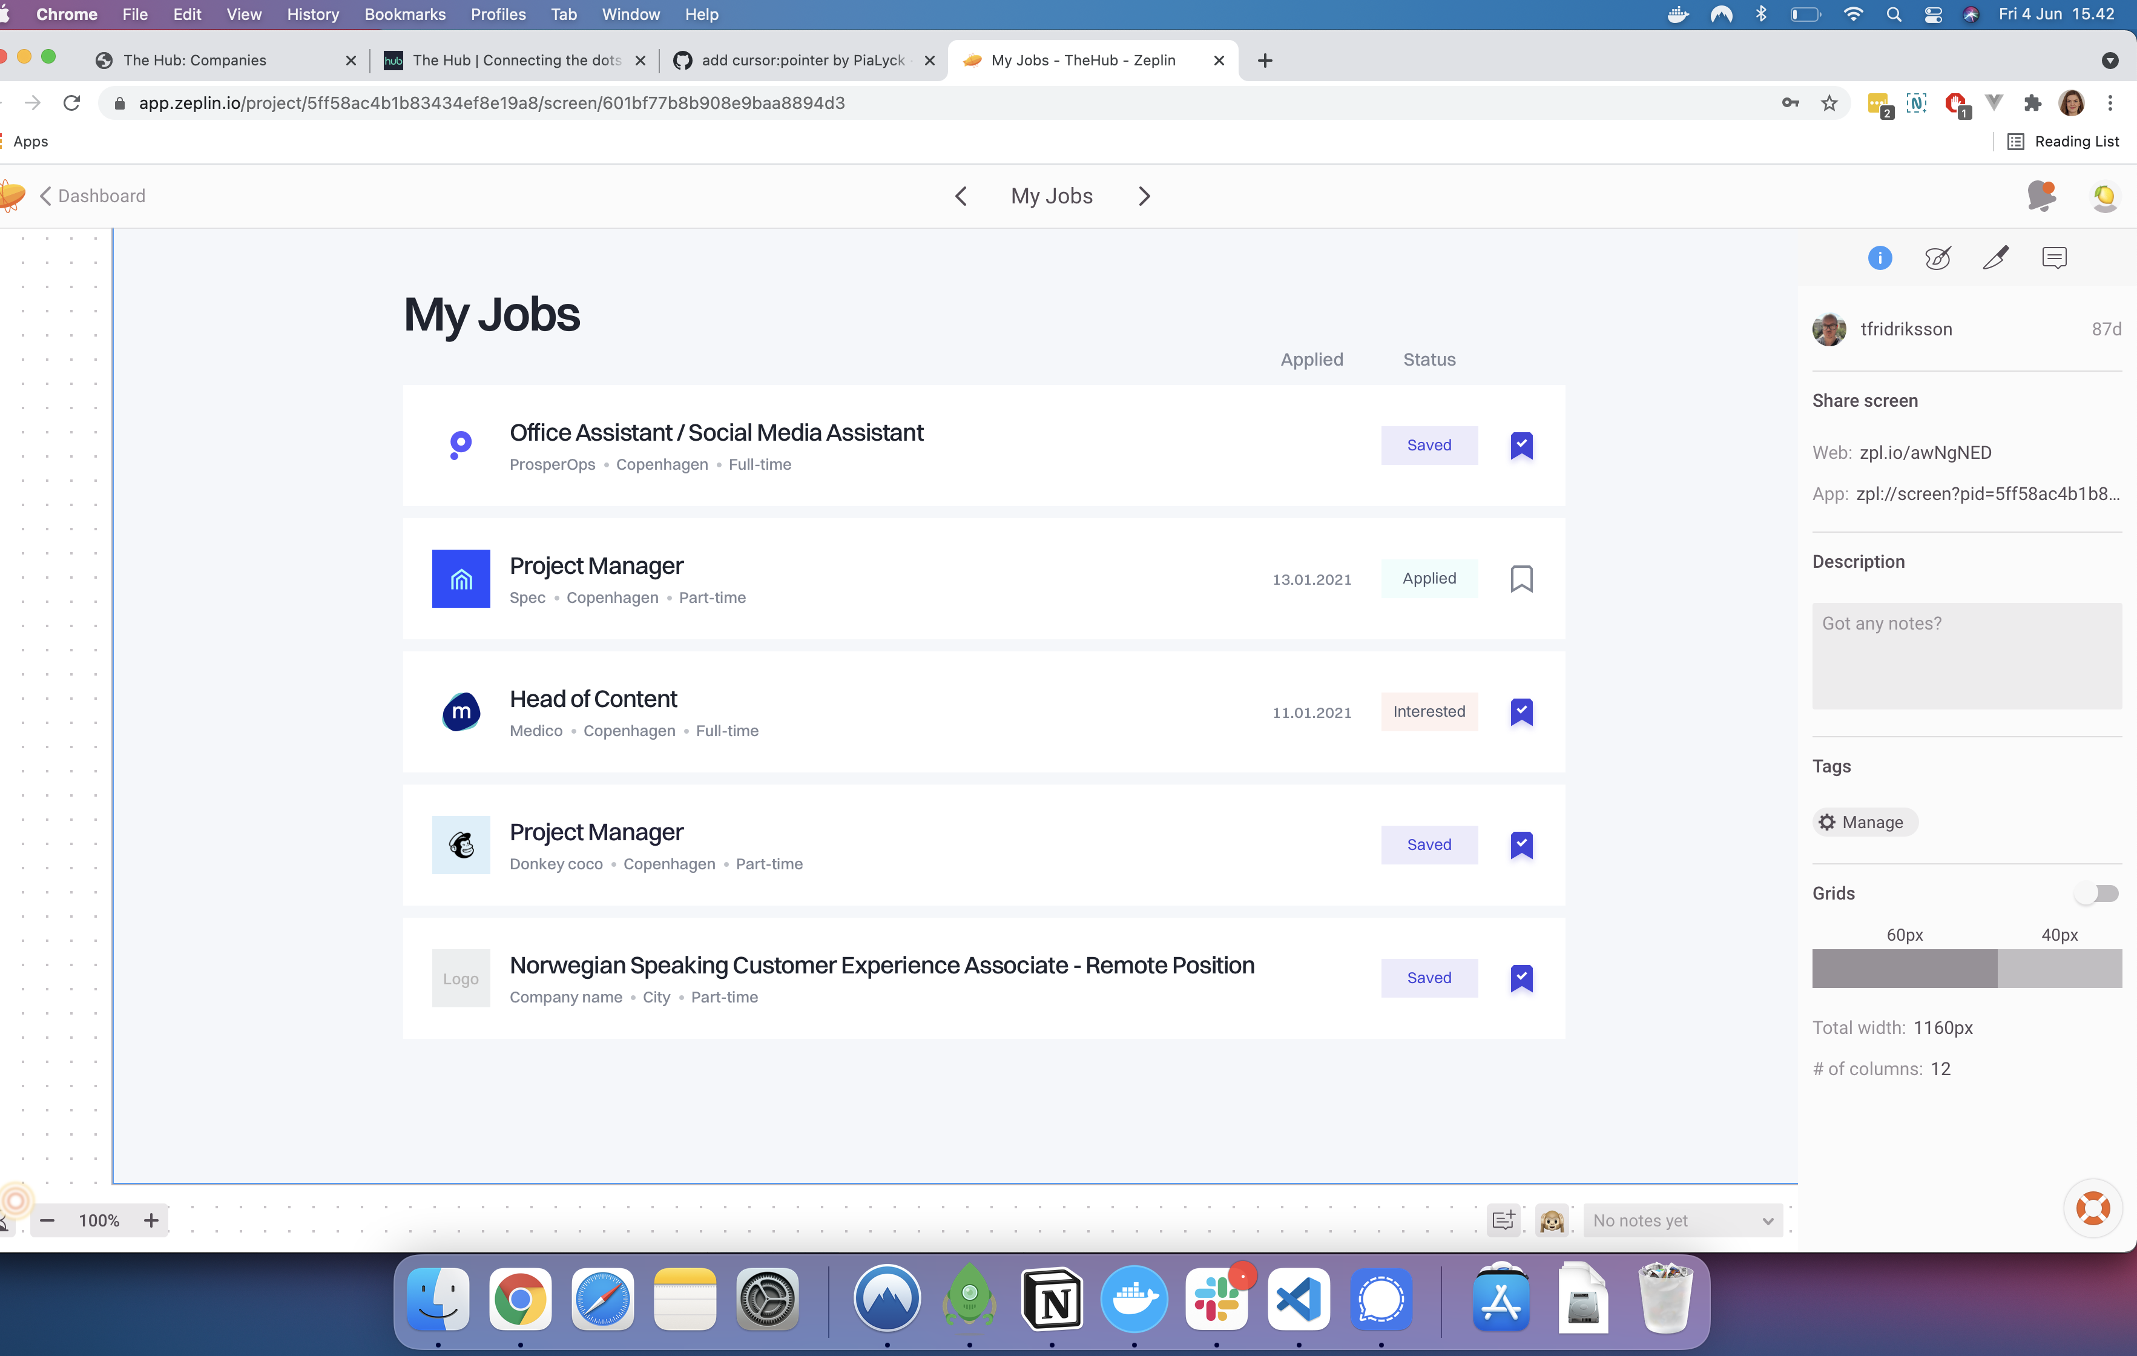Reload the page in Chrome

click(72, 103)
